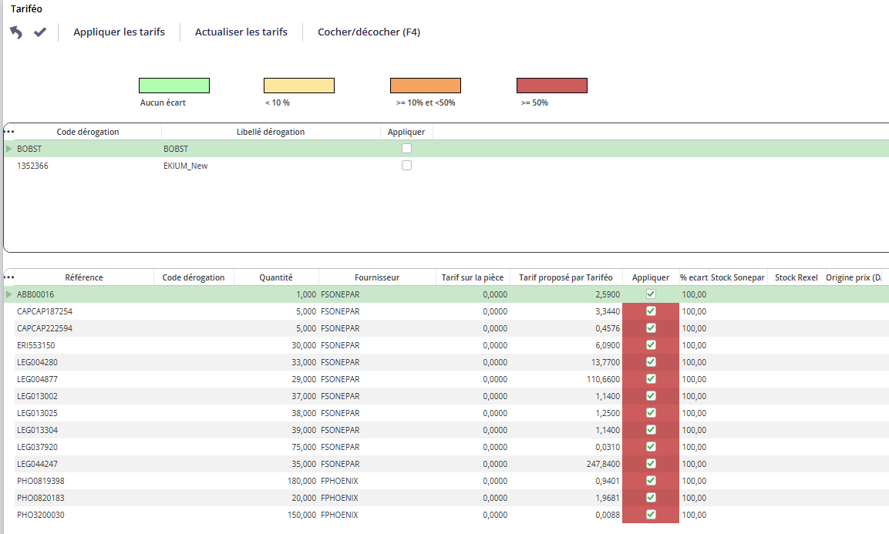
Task: Click the green Aucun écart swatch
Action: click(174, 86)
